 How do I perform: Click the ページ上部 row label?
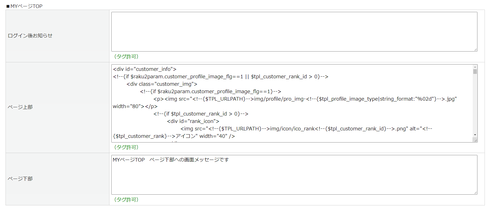20,107
